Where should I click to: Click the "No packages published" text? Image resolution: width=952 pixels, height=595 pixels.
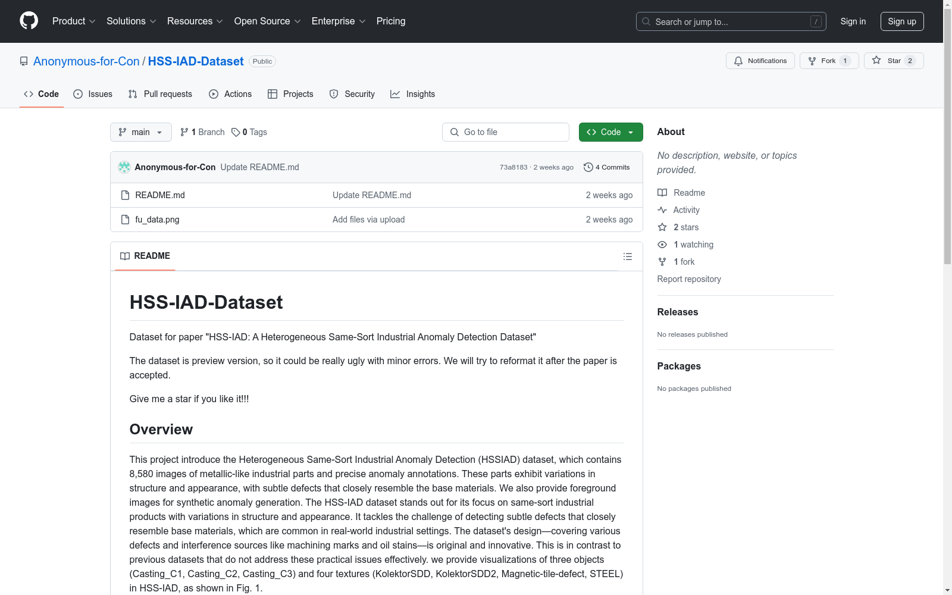tap(694, 389)
